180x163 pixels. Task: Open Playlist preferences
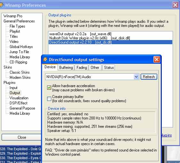point(15,31)
